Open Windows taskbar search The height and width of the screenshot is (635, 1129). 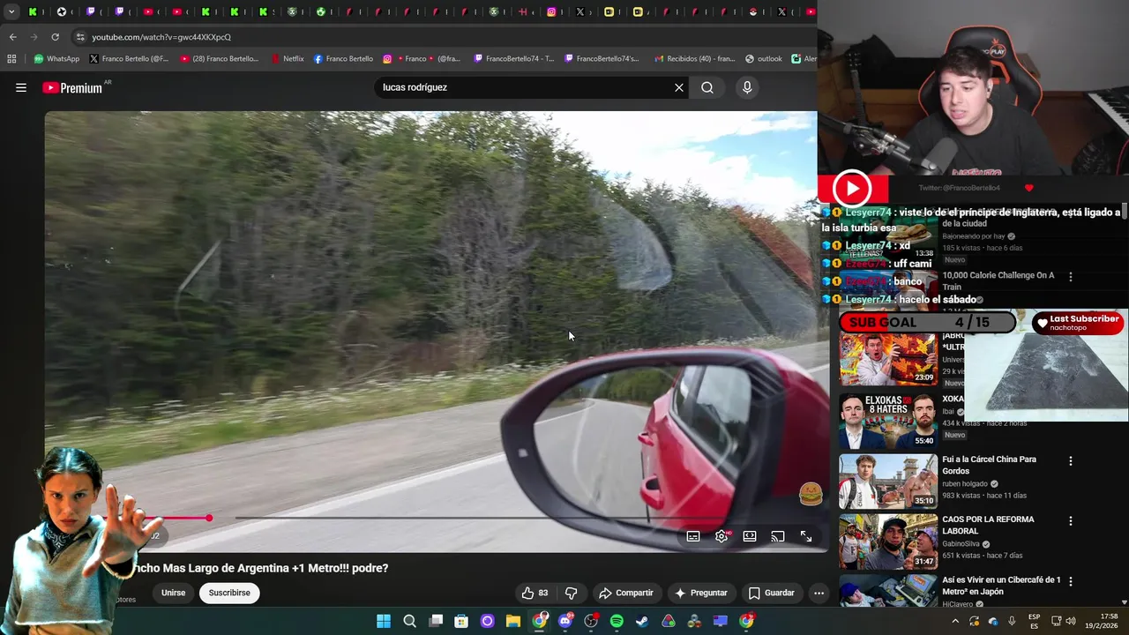click(x=409, y=621)
